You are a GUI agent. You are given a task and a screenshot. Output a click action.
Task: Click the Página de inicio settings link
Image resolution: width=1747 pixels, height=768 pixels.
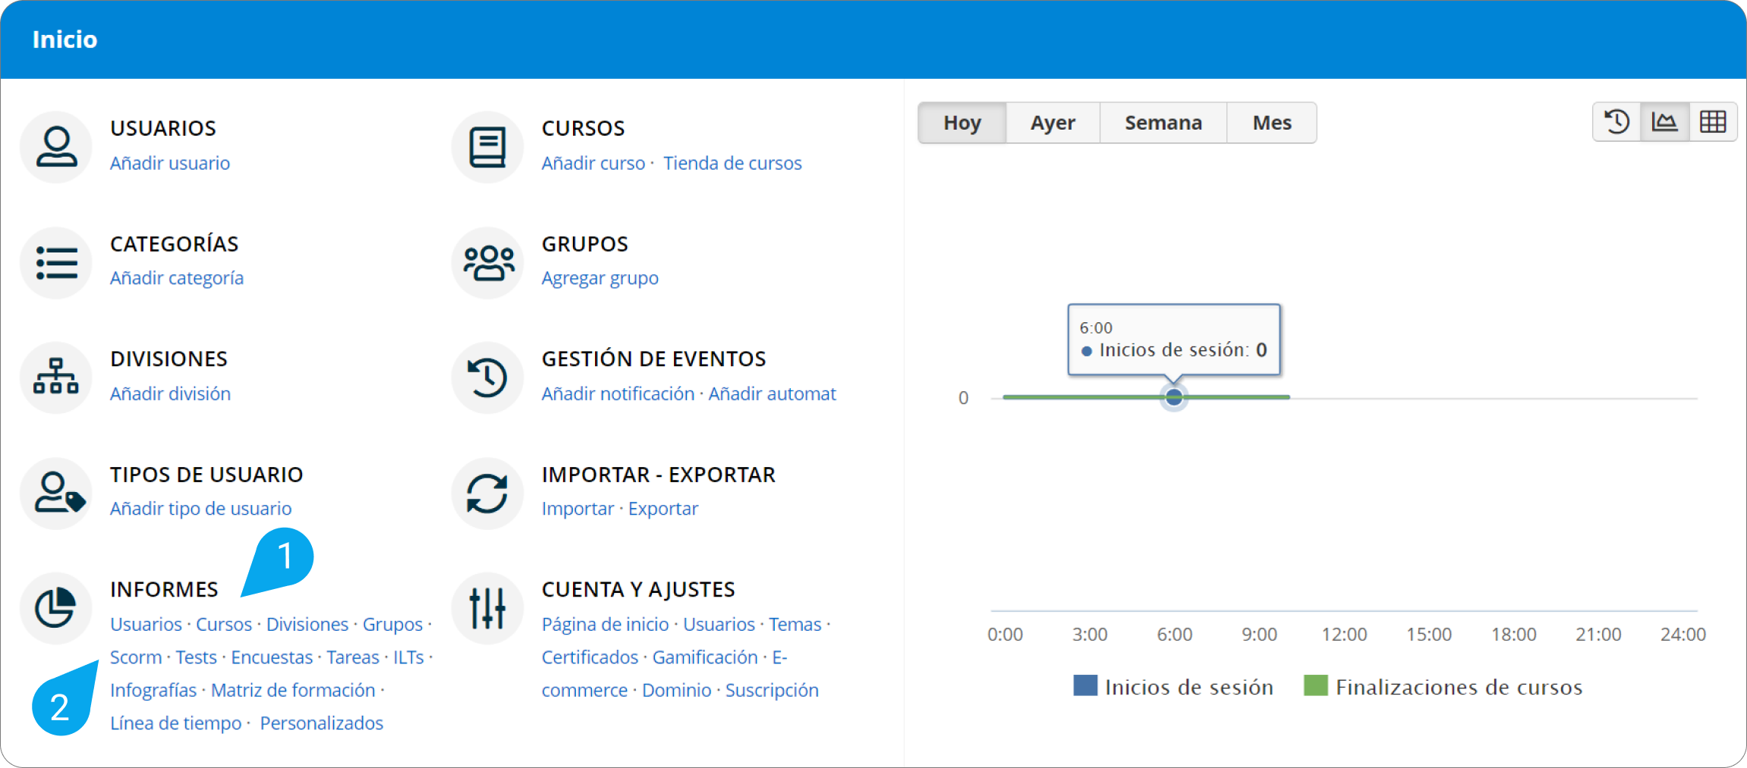(x=606, y=624)
